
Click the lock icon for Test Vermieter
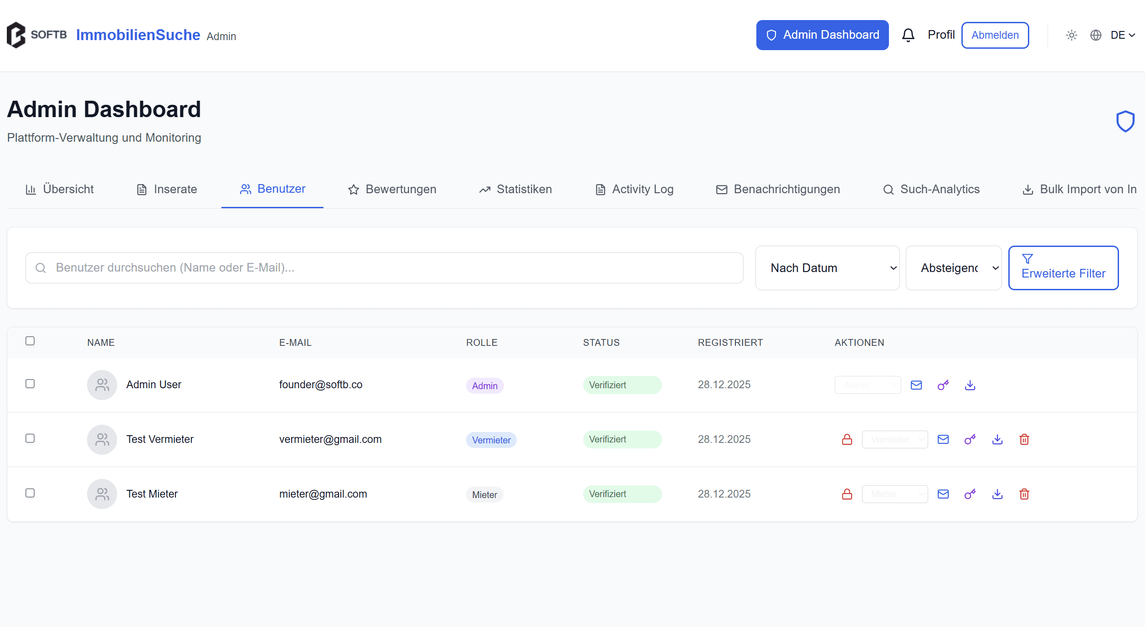847,440
